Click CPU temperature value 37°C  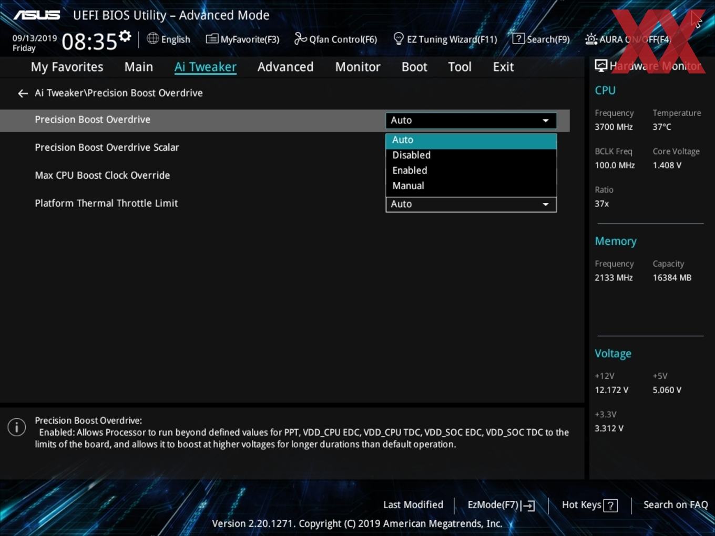point(662,127)
